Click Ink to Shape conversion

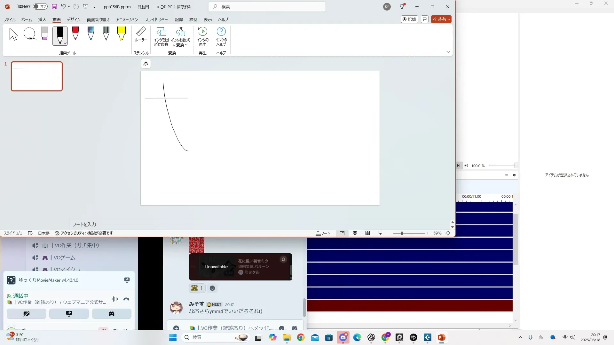(161, 37)
